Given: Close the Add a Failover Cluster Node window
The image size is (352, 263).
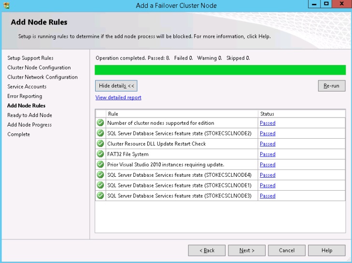Looking at the screenshot, I should tap(342, 4).
